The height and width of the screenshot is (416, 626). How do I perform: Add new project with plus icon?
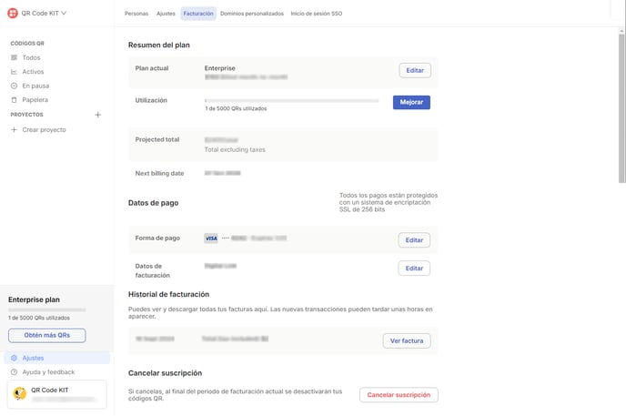pyautogui.click(x=98, y=115)
